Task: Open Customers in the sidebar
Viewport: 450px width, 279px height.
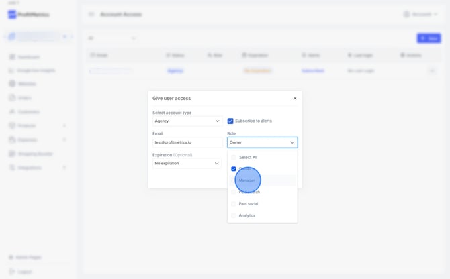Action: pyautogui.click(x=28, y=112)
